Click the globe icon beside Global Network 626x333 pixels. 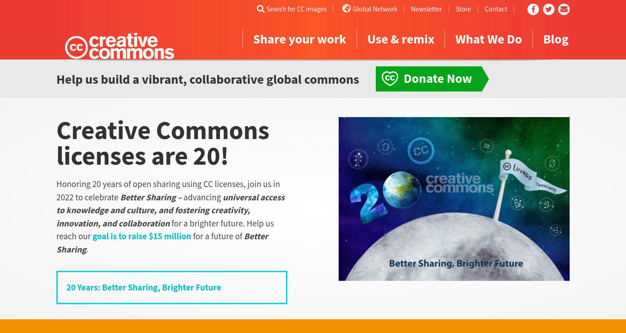click(346, 9)
